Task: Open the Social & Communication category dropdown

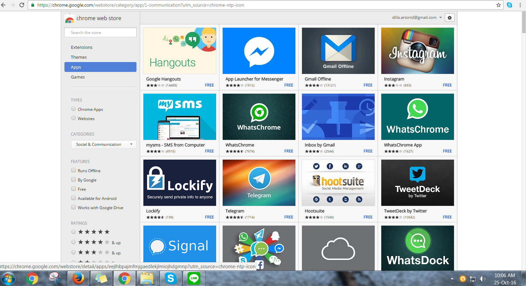Action: coord(104,144)
